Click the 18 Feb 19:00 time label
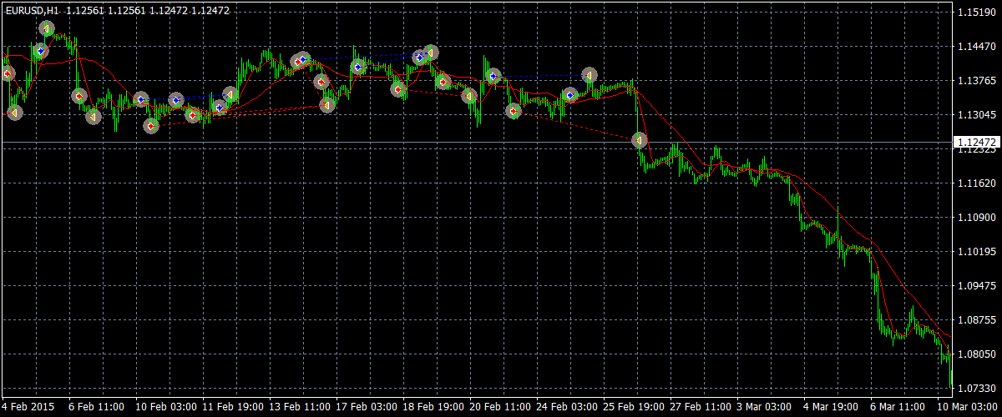This screenshot has height=417, width=1002. click(433, 407)
